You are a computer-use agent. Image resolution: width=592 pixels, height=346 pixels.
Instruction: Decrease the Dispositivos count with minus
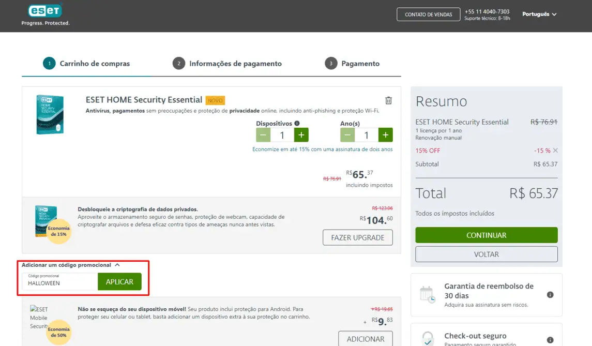click(x=263, y=135)
